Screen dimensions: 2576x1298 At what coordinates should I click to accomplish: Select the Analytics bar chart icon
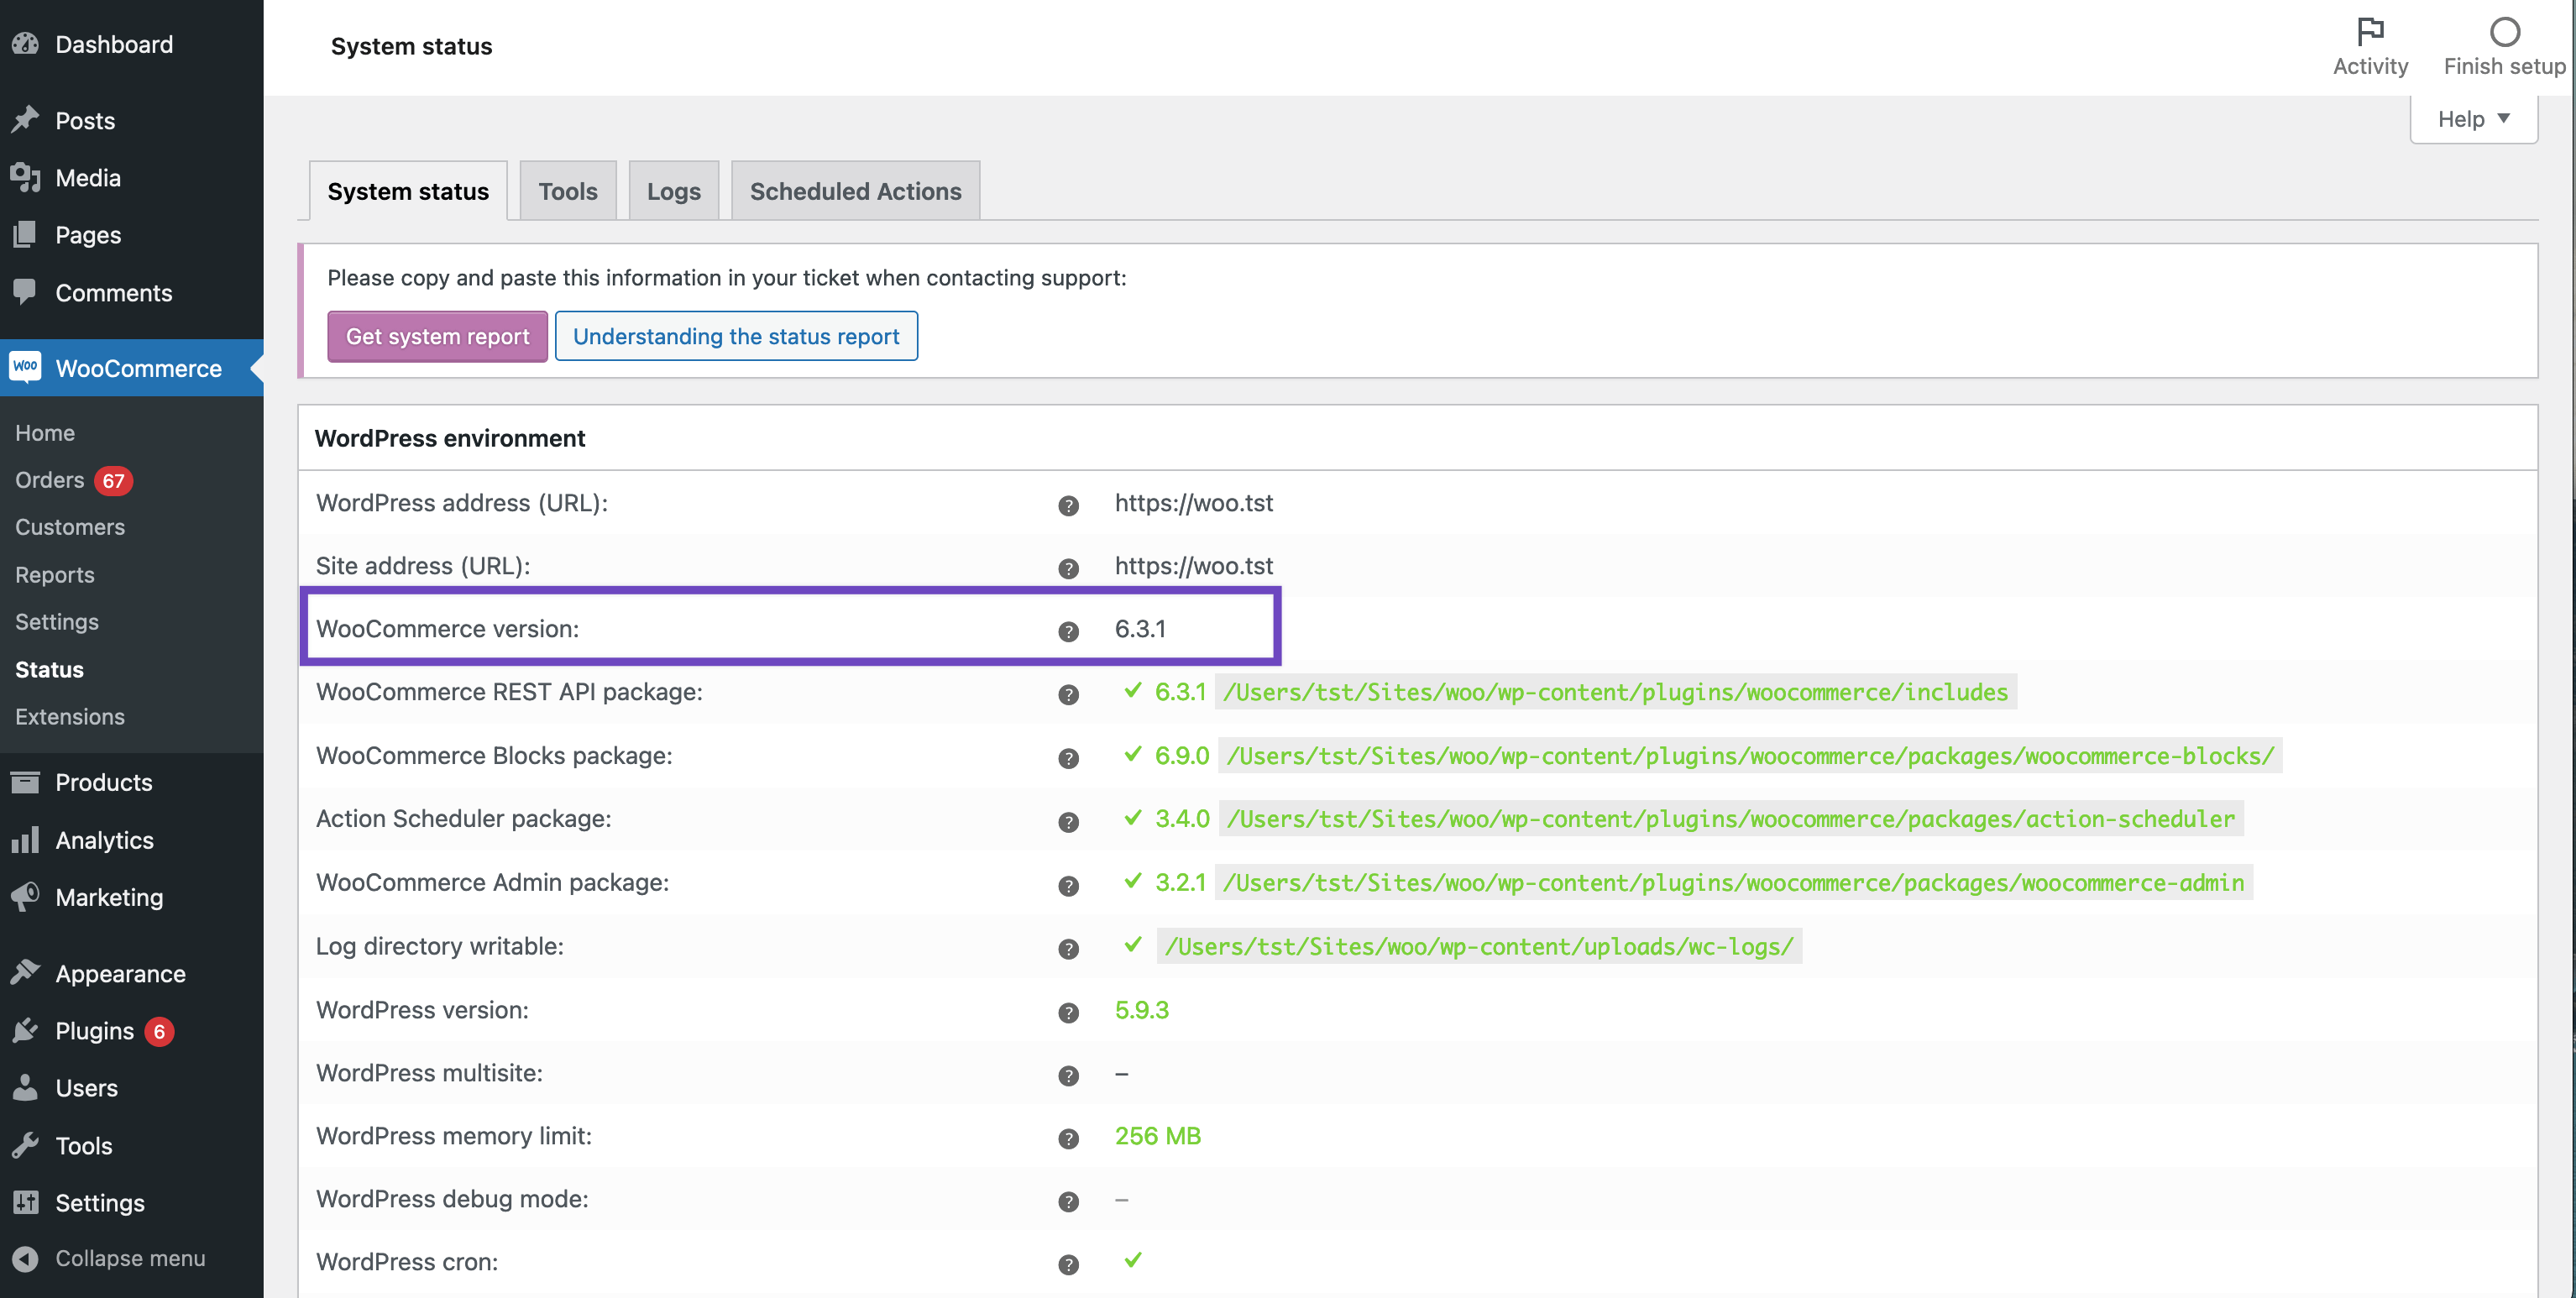pos(26,840)
